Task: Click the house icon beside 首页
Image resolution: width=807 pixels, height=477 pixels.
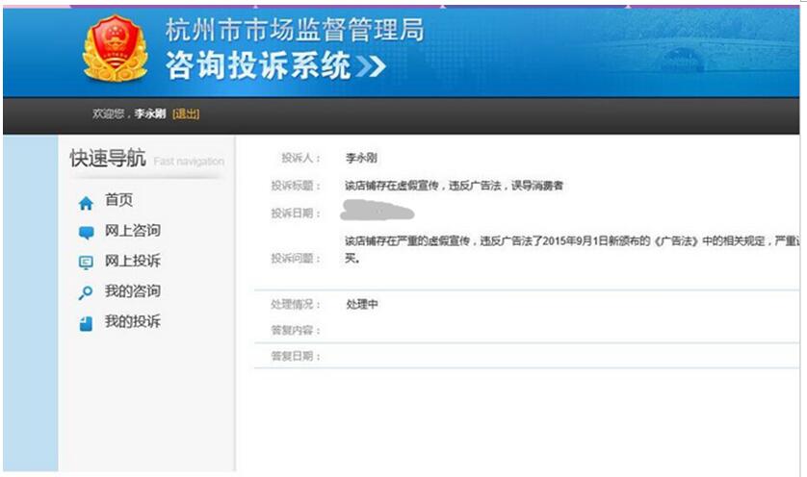Action: pyautogui.click(x=86, y=203)
